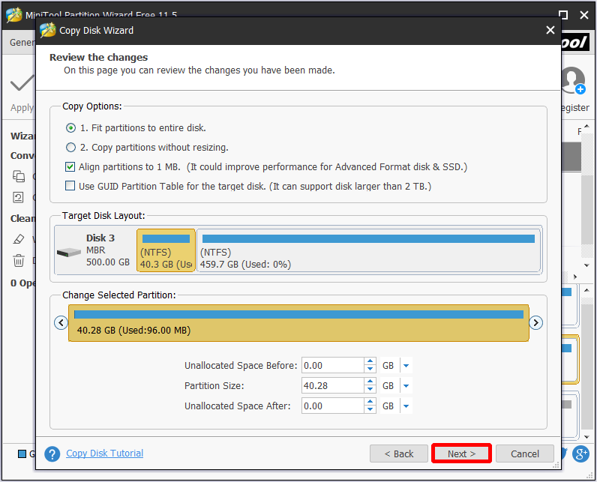
Task: Close the Copy Disk Wizard dialog
Action: pyautogui.click(x=550, y=30)
